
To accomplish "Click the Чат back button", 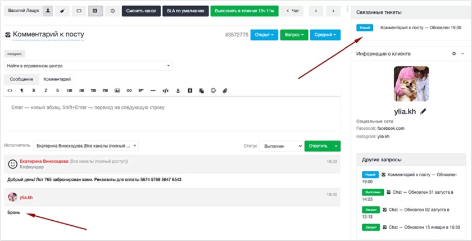I will (292, 11).
